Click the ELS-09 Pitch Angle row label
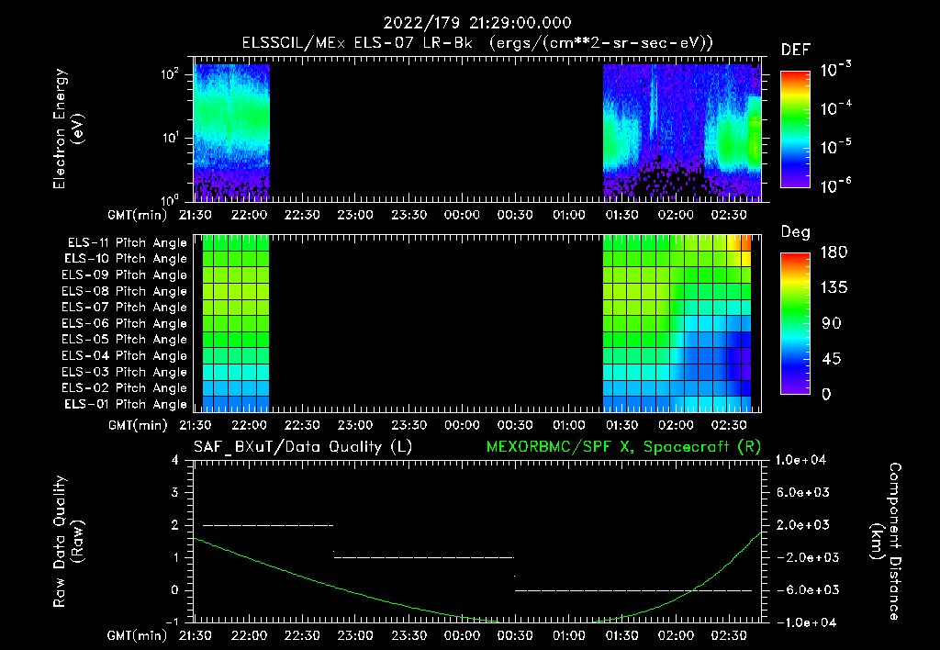940x650 pixels. tap(125, 275)
